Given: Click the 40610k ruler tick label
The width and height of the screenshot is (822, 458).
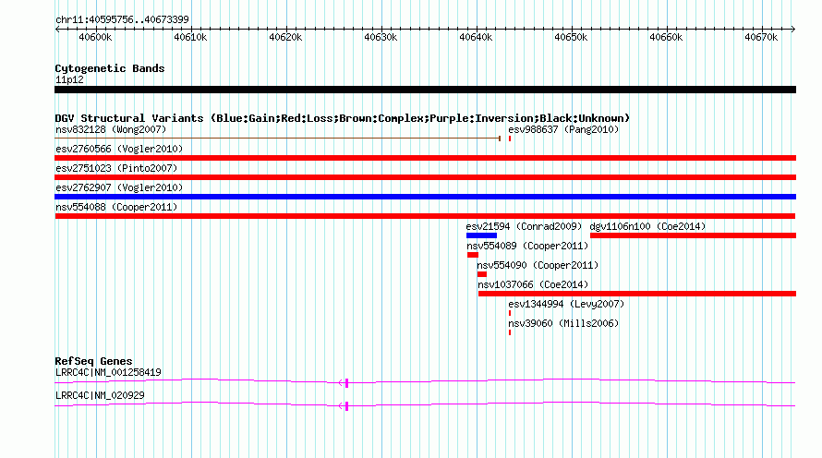Looking at the screenshot, I should point(190,37).
